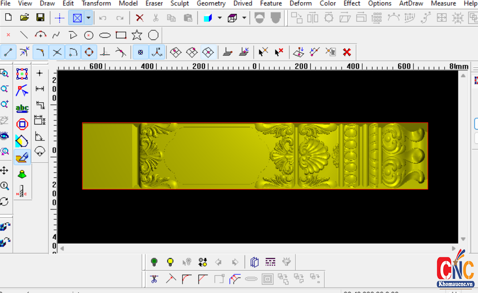This screenshot has width=478, height=293.
Task: Click the horizontal scrollbar right arrow
Action: [454, 249]
